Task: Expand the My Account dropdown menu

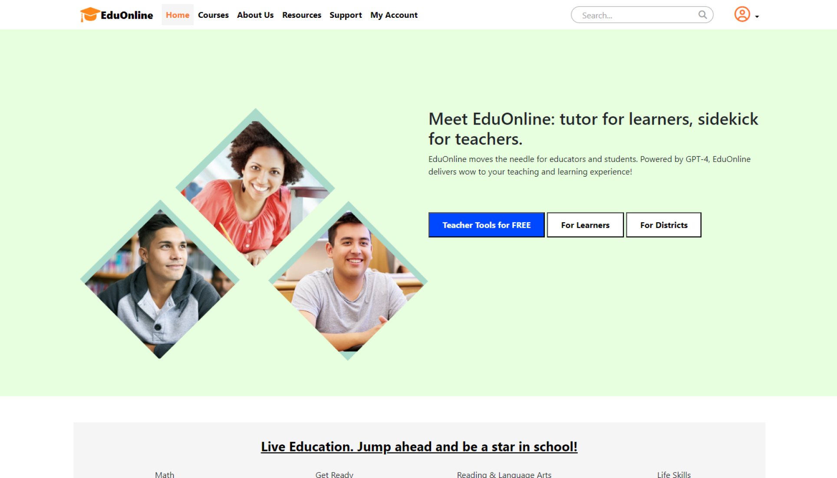Action: point(747,14)
